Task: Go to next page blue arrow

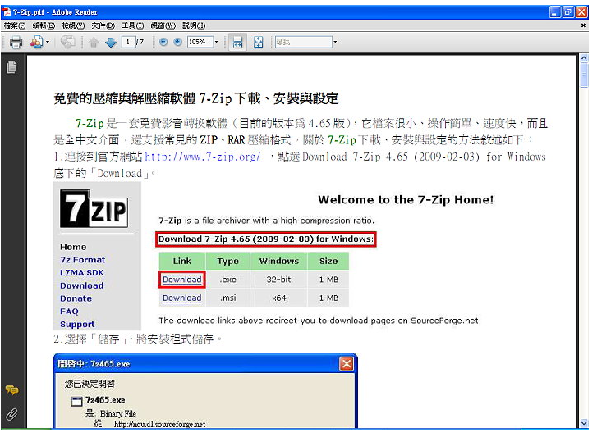Action: click(x=110, y=42)
